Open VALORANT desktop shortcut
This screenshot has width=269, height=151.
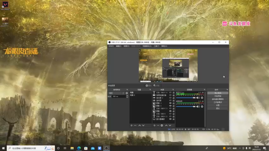pos(5,6)
